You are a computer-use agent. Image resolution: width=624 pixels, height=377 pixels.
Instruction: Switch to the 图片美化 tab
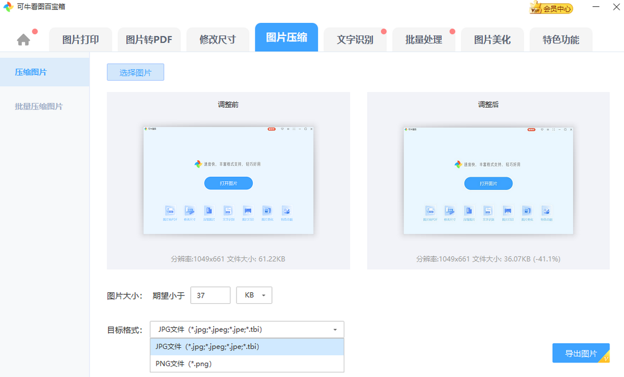pyautogui.click(x=492, y=40)
